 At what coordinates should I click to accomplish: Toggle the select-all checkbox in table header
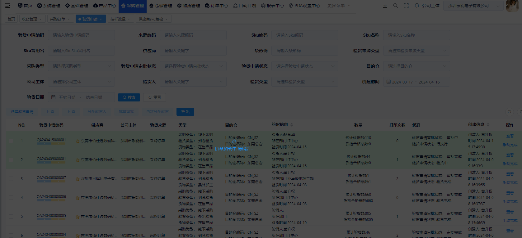(x=11, y=125)
